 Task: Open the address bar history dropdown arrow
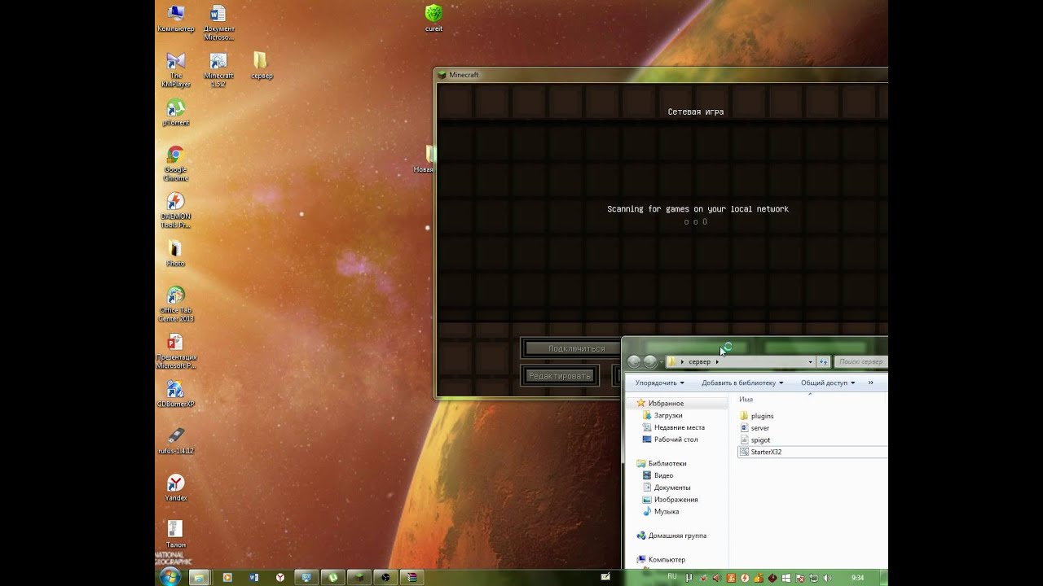pos(810,362)
